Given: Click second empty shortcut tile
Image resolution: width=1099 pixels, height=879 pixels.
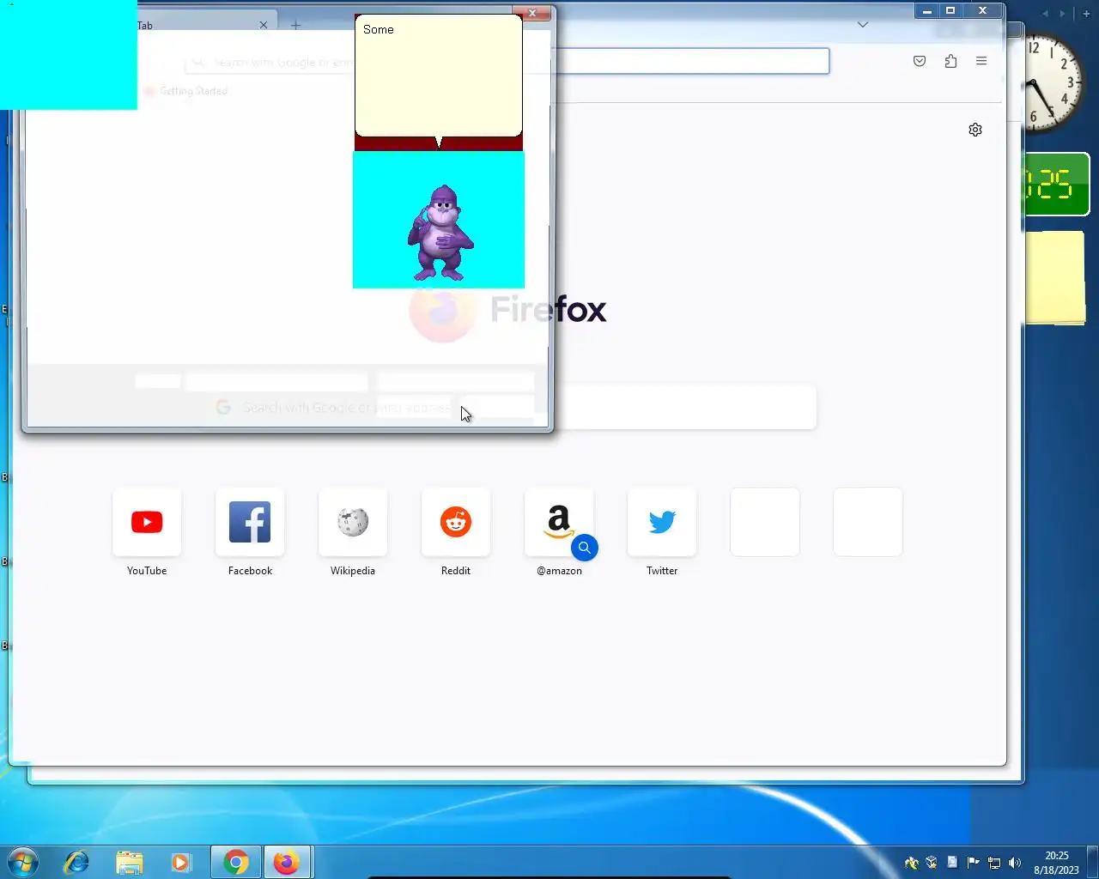Looking at the screenshot, I should [868, 522].
